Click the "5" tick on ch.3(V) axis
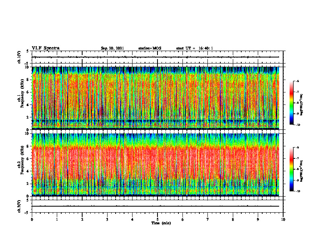 point(27,200)
